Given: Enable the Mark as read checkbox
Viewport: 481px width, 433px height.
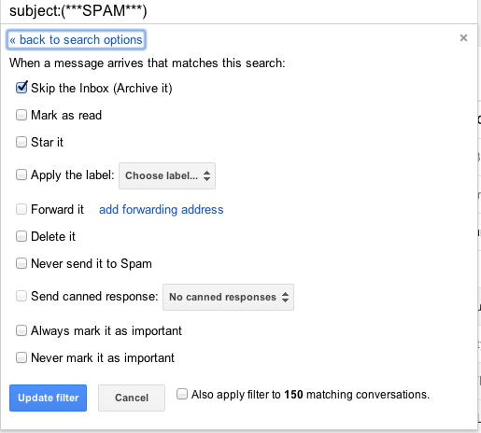Looking at the screenshot, I should tap(21, 115).
